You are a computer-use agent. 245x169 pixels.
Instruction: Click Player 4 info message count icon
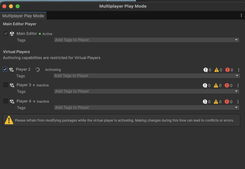205,102
